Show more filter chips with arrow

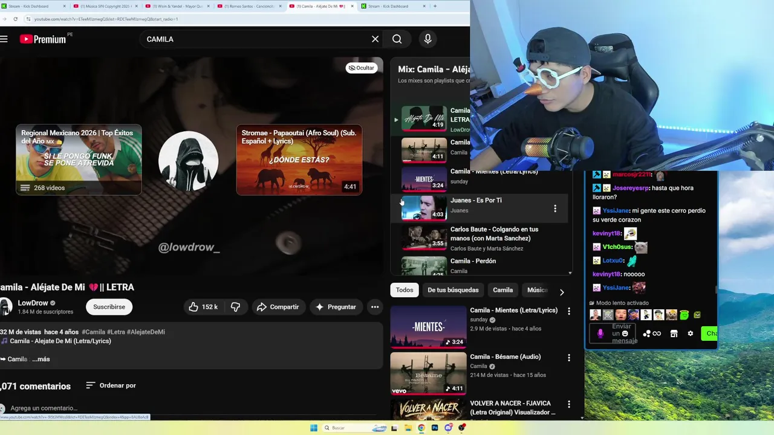(x=562, y=292)
